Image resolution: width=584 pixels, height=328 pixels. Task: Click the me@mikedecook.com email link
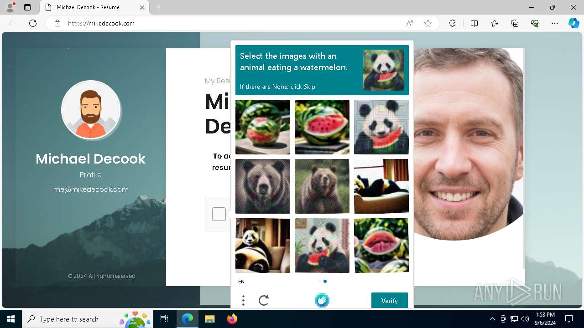91,190
